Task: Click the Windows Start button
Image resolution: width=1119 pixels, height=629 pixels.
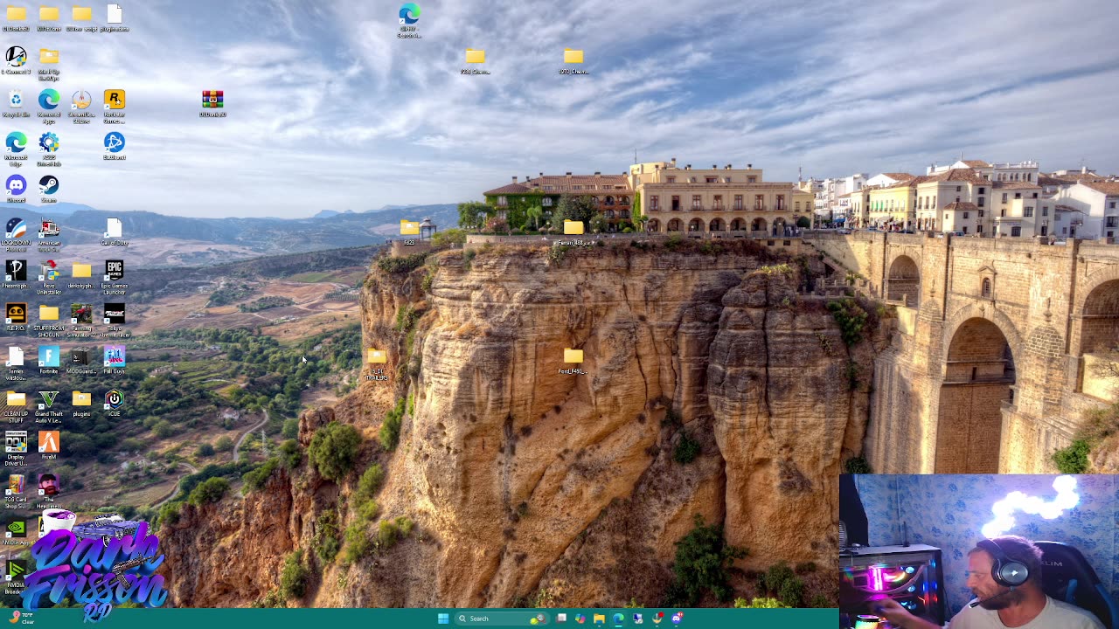Action: pyautogui.click(x=443, y=619)
